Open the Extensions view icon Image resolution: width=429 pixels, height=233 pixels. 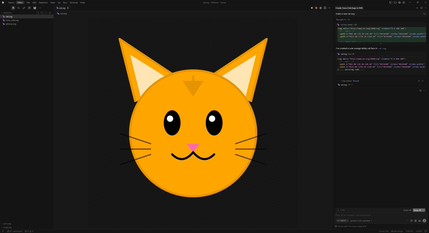pos(29,8)
